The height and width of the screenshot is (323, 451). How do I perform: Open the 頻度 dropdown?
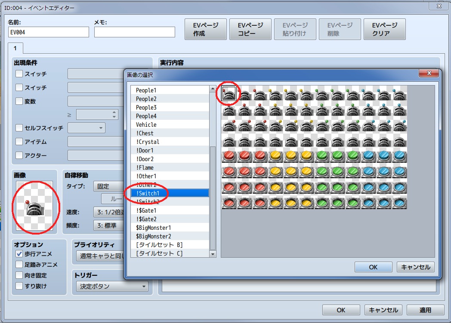pos(109,225)
